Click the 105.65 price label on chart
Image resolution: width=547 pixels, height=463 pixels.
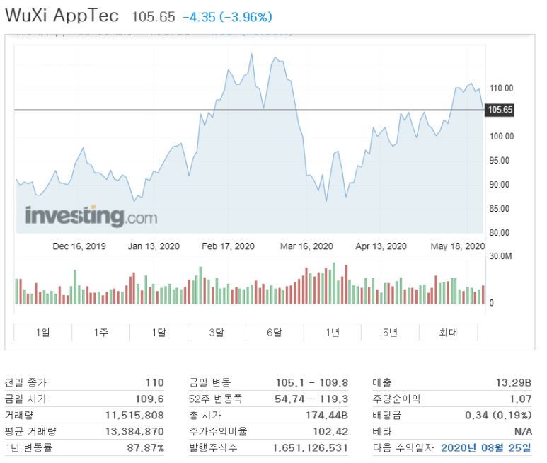500,110
